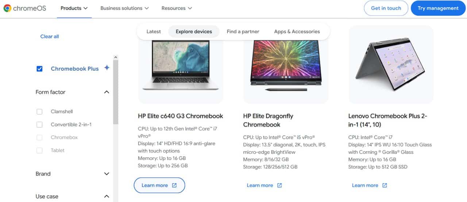Expand the Brand filter section
The height and width of the screenshot is (202, 467).
pos(107,174)
